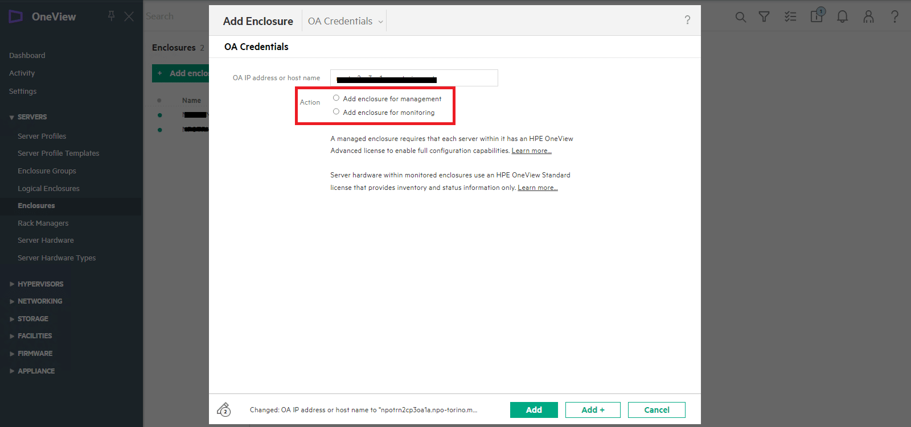Viewport: 911px width, 427px height.
Task: Select Add enclosure for monitoring
Action: [336, 111]
